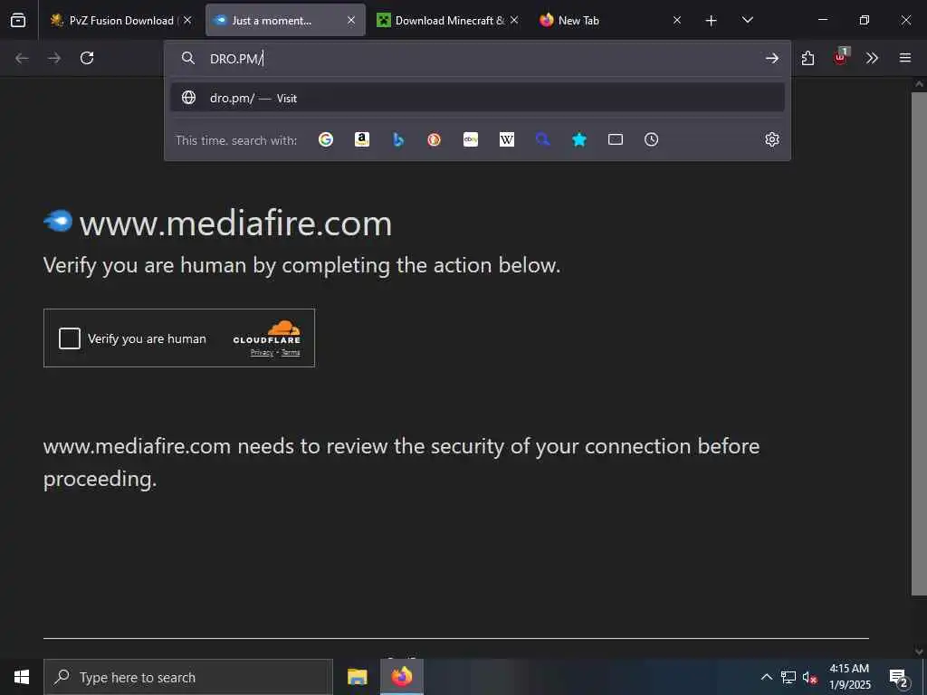927x695 pixels.
Task: Go forward one page
Action: pos(54,58)
